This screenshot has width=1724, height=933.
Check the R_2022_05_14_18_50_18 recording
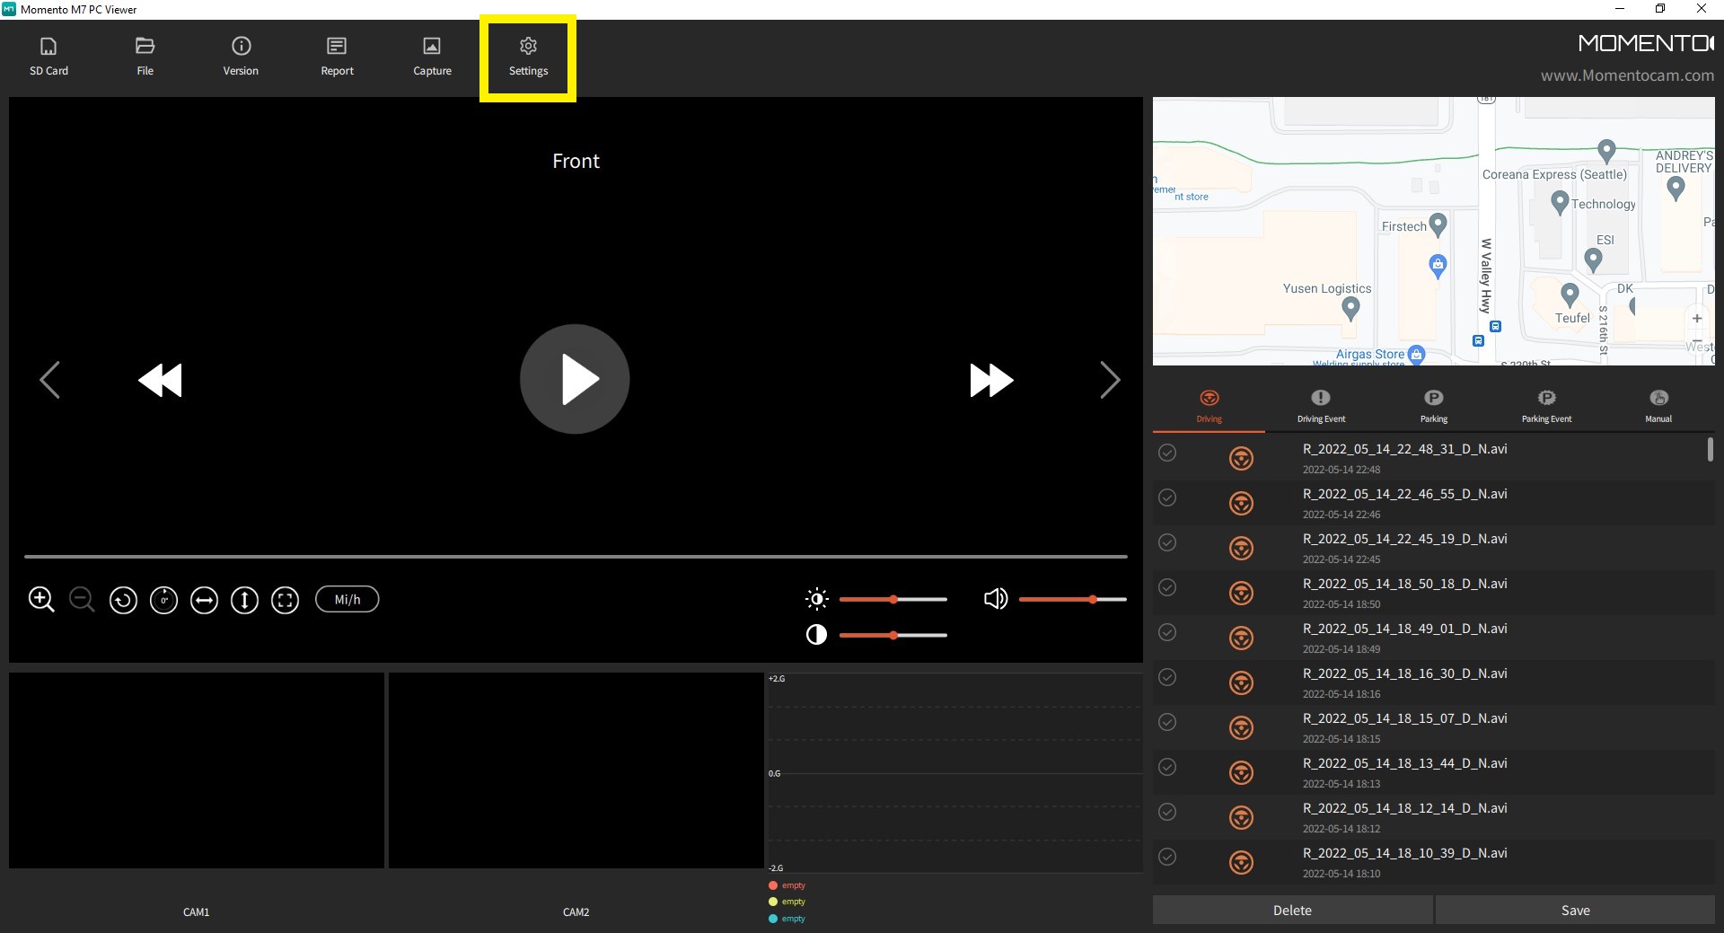point(1167,587)
